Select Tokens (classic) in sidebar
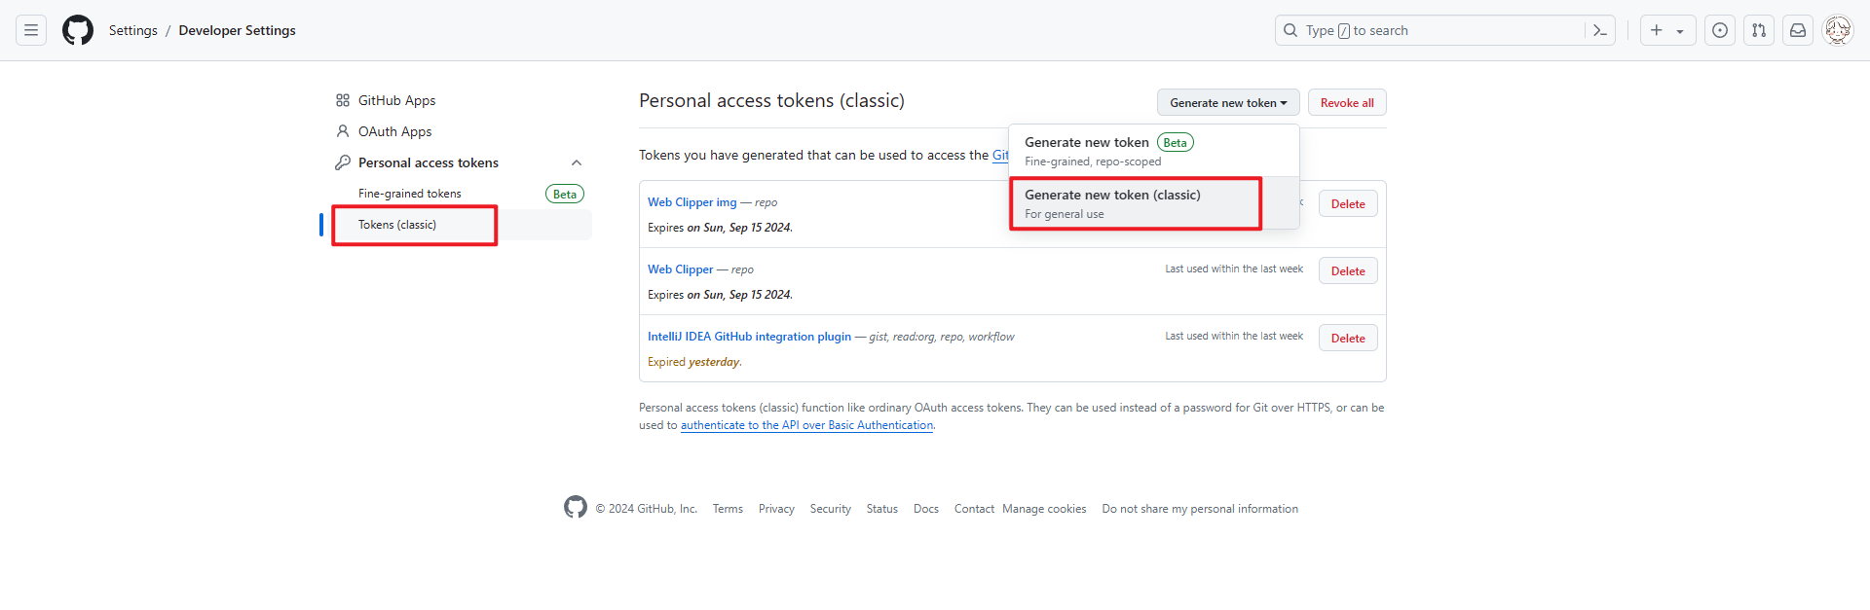 [x=397, y=225]
